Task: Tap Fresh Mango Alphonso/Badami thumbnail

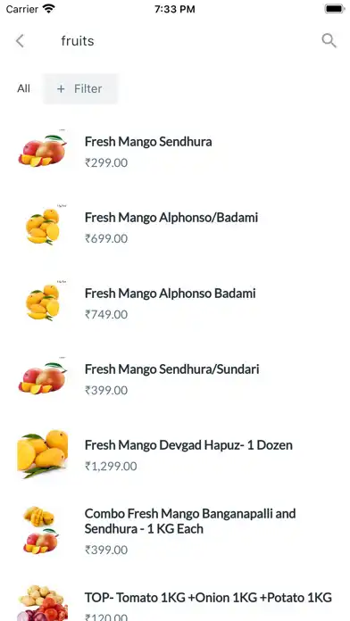Action: [43, 226]
